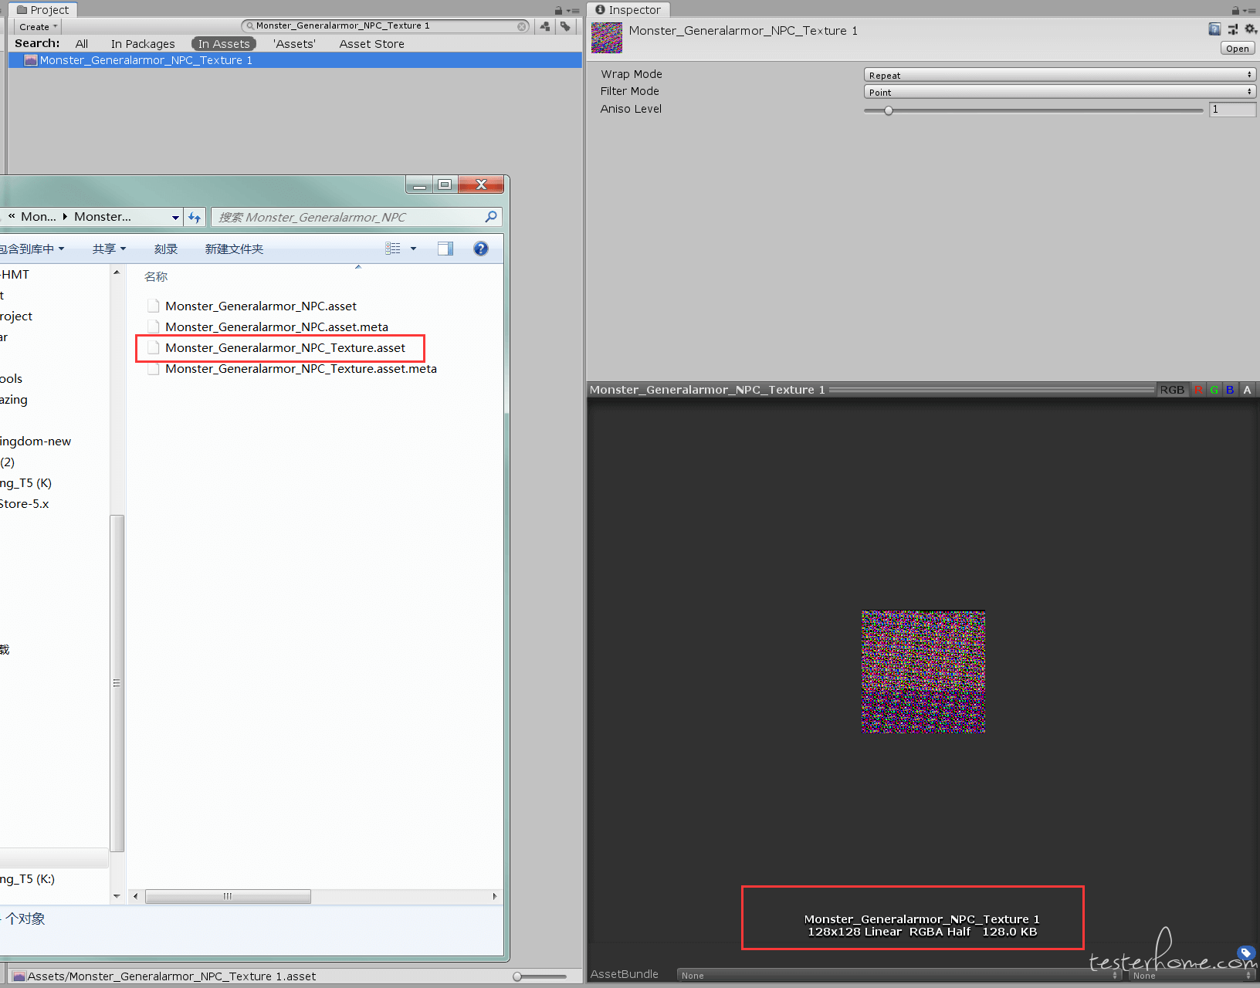Open the component help reference icon

(x=1214, y=29)
